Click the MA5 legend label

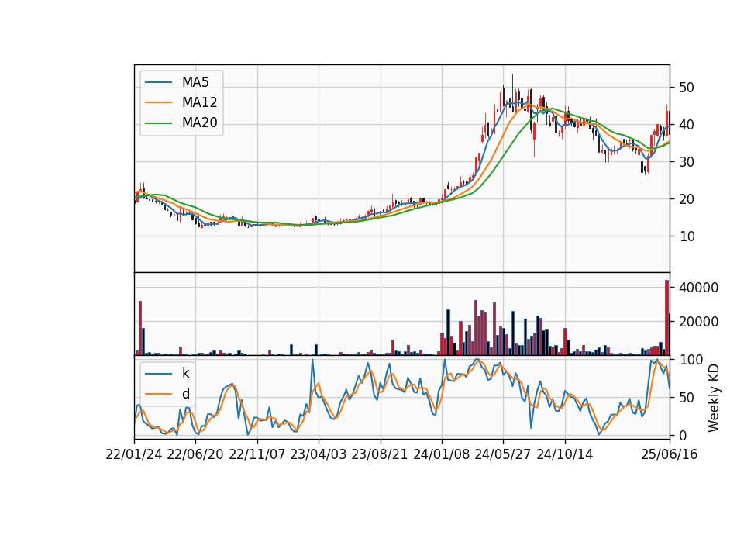point(195,82)
